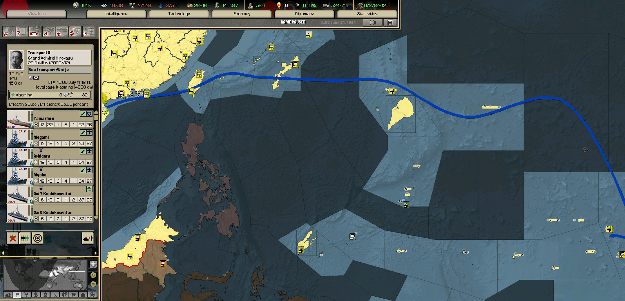Open the Diplomacy tab
Screen dimensions: 625x301
pyautogui.click(x=304, y=14)
